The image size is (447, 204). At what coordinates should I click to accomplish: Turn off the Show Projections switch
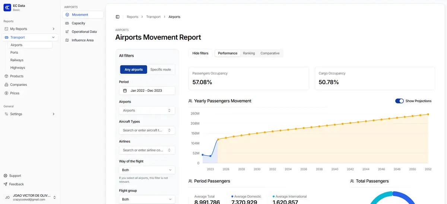tap(399, 101)
